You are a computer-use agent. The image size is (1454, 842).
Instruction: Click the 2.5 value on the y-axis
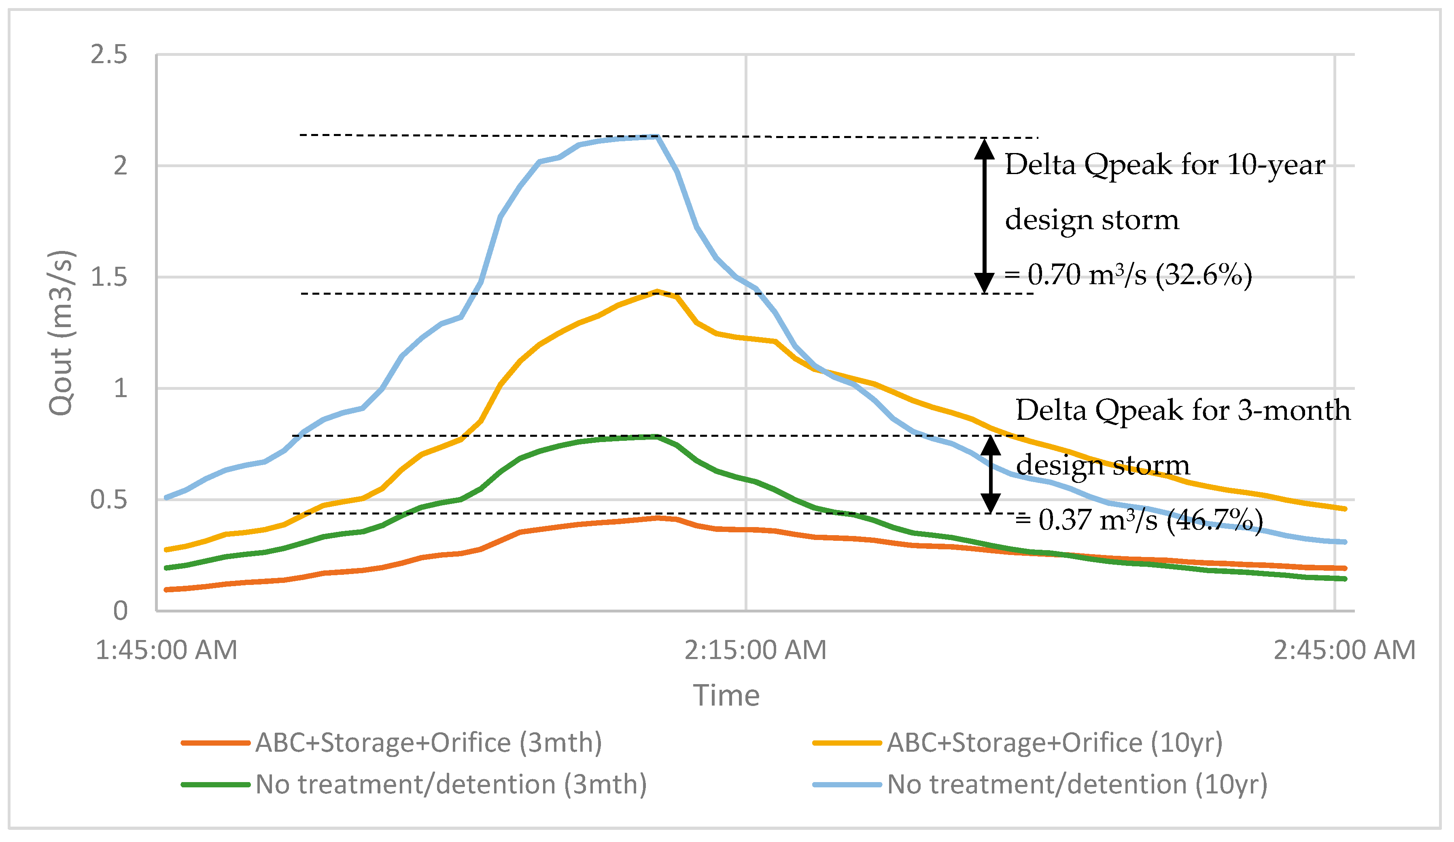(108, 55)
